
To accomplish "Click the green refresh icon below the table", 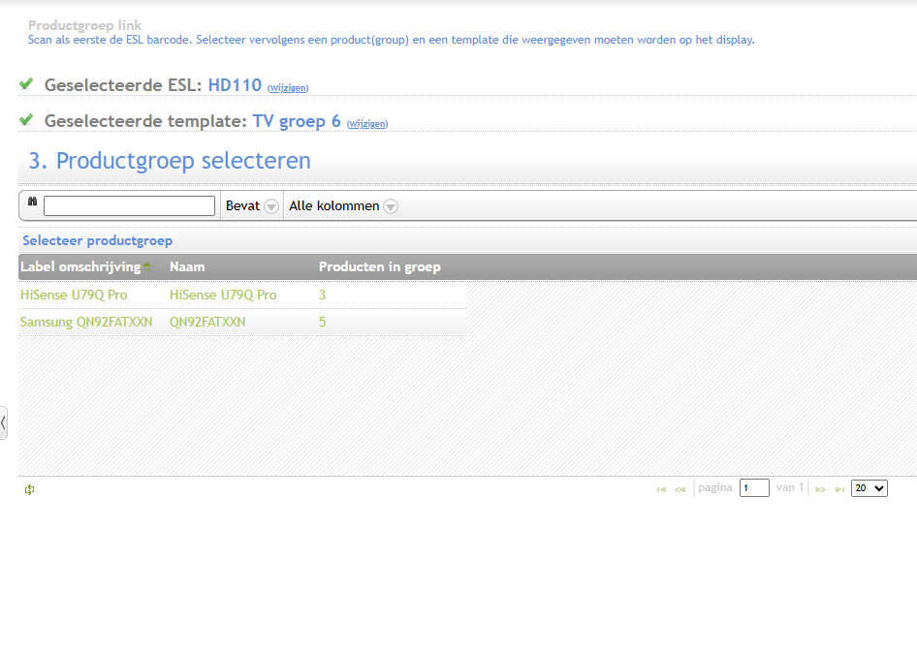I will pyautogui.click(x=30, y=489).
